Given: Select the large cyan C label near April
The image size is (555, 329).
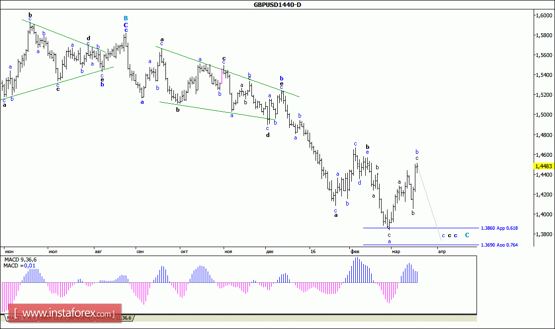Looking at the screenshot, I should click(x=467, y=235).
